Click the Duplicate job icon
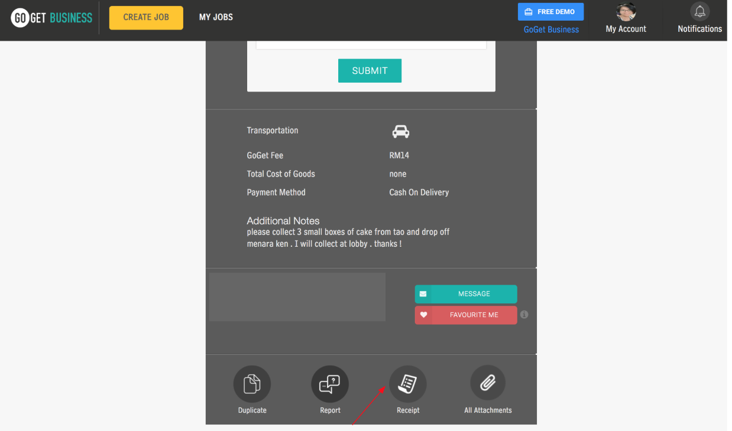The width and height of the screenshot is (732, 431). click(252, 384)
